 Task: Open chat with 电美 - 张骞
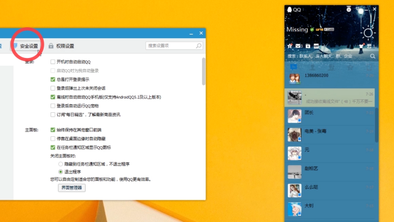point(330,134)
